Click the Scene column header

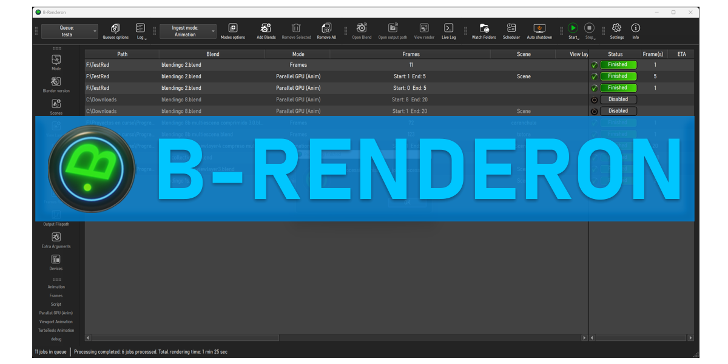(x=524, y=54)
